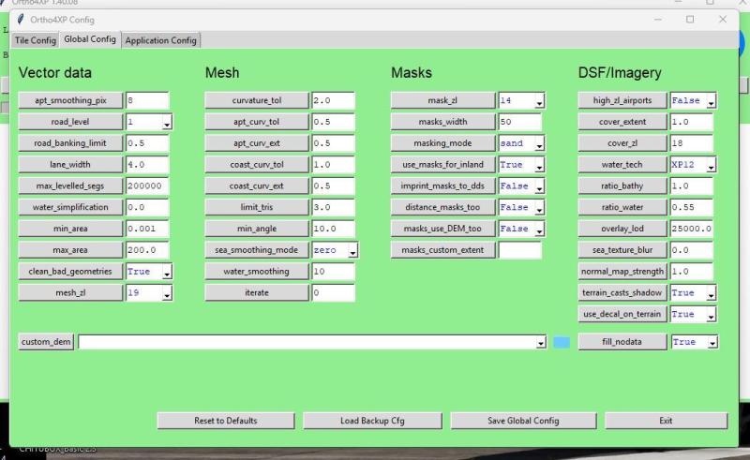This screenshot has width=750, height=460.
Task: Click Load Backup Cfg button
Action: tap(372, 421)
